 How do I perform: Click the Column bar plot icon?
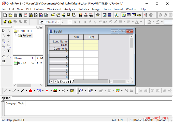[x=31, y=90]
